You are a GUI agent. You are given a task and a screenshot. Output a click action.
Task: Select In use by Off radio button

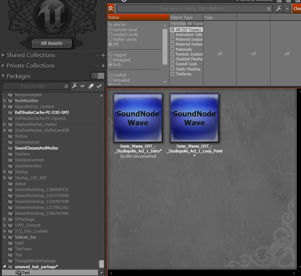pos(110,44)
